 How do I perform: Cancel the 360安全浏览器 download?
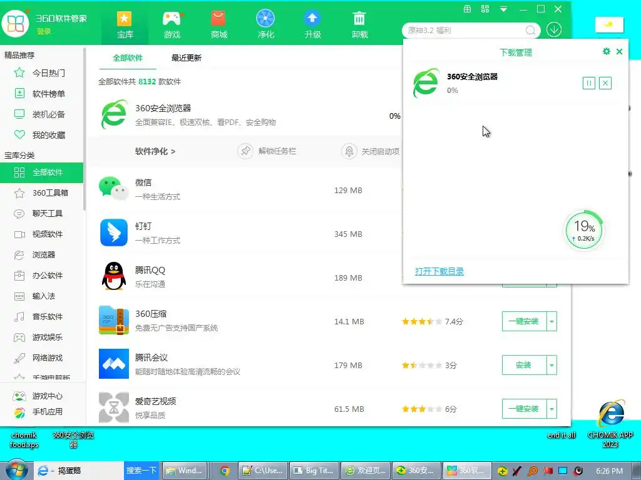pyautogui.click(x=605, y=83)
